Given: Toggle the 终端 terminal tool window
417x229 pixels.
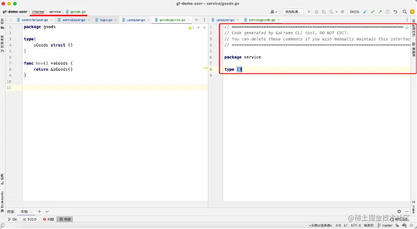Looking at the screenshot, I should pos(65,219).
